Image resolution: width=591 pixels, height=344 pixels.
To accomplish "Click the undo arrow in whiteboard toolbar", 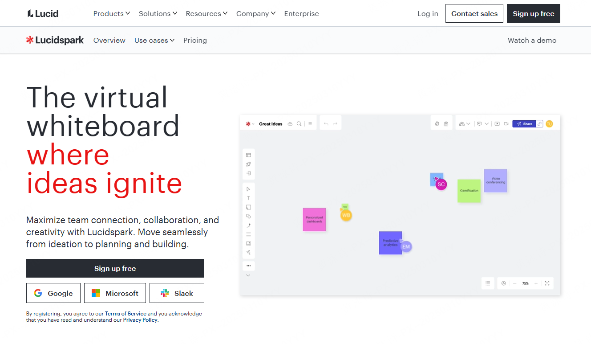I will [326, 124].
